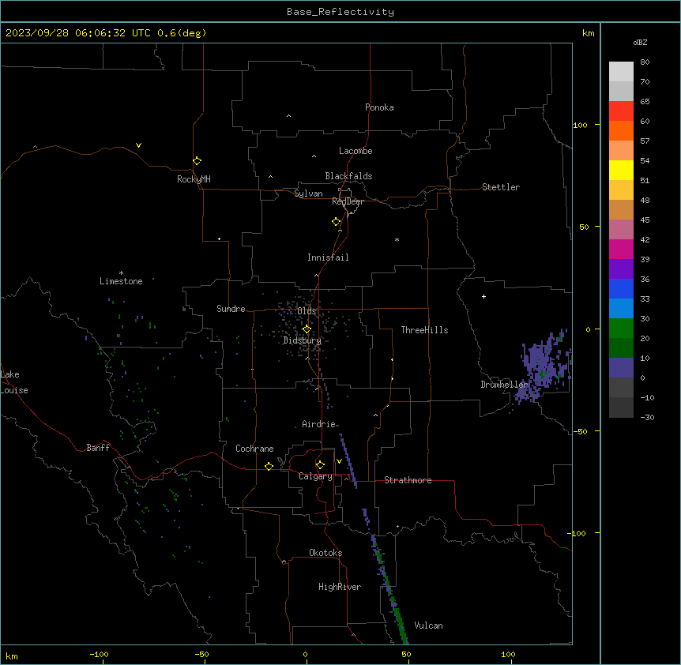Click the white asterisk above Limestone
Image resolution: width=681 pixels, height=665 pixels.
pyautogui.click(x=121, y=273)
